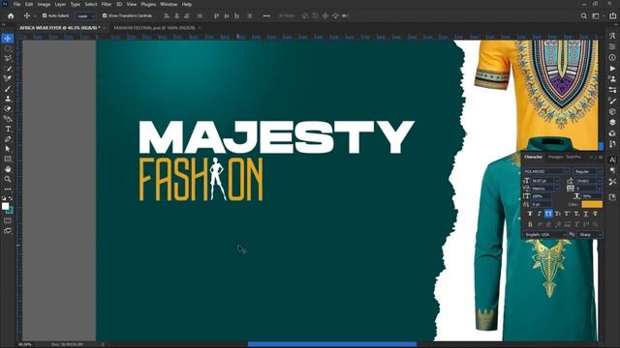The height and width of the screenshot is (348, 620).
Task: Toggle Faux Italic in Character panel
Action: pyautogui.click(x=539, y=214)
